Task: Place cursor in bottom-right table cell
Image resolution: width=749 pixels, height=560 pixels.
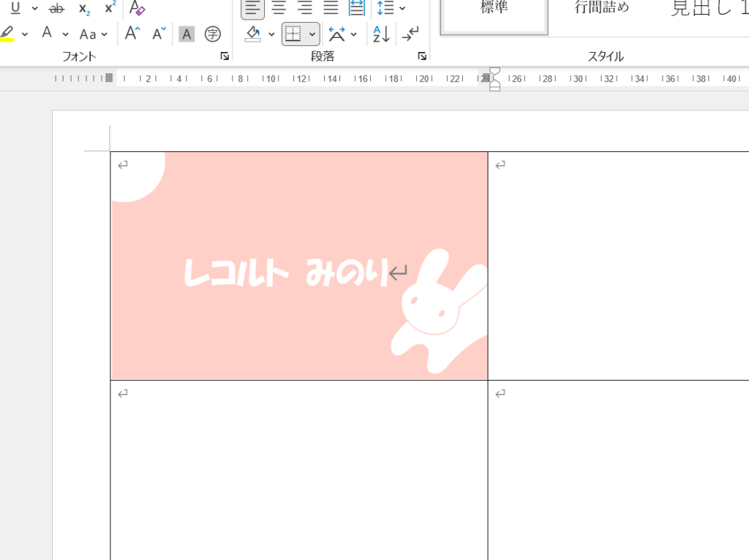Action: [618, 470]
